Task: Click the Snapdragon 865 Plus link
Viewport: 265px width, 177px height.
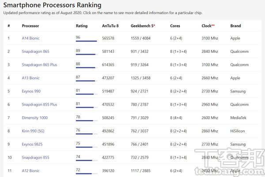Action: click(39, 65)
